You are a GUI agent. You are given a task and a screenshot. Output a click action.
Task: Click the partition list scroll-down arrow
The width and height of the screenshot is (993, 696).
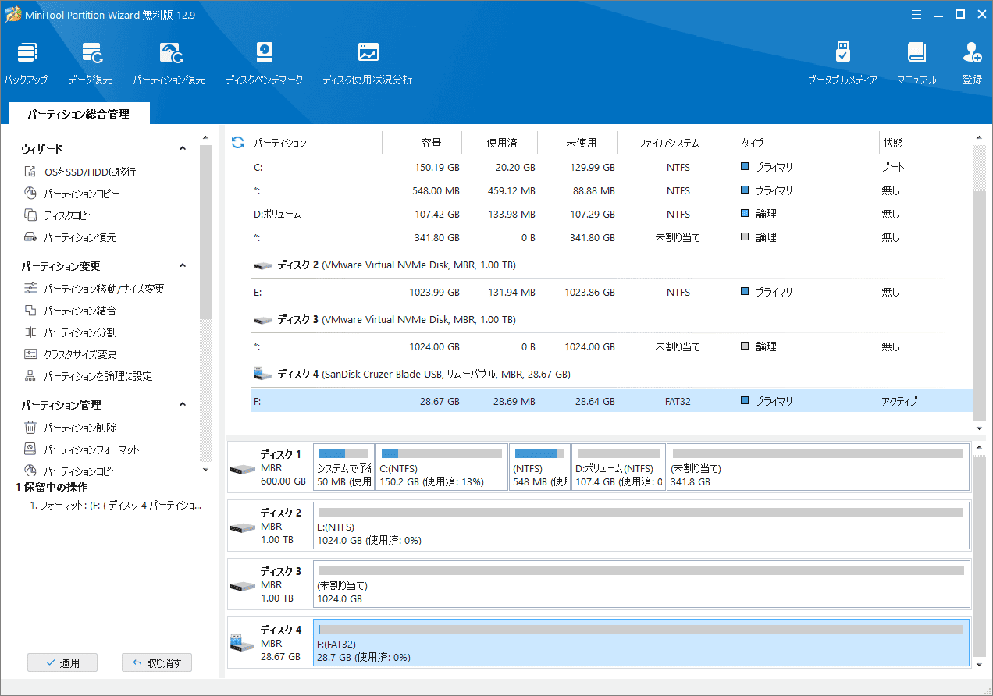980,428
